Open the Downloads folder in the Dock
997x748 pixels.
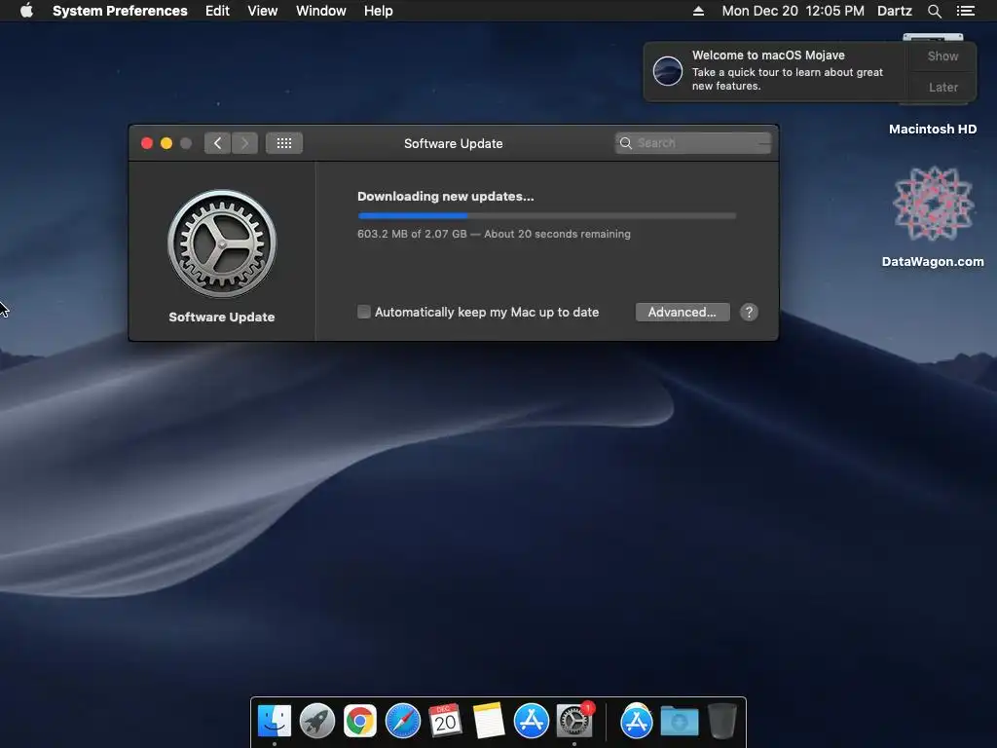point(679,722)
